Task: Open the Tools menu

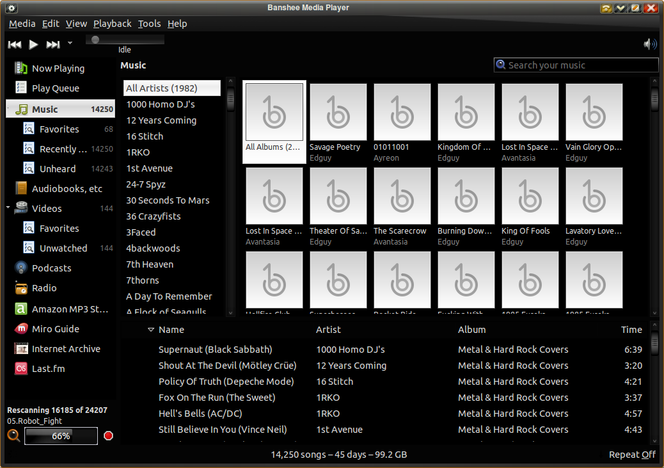Action: click(x=149, y=23)
